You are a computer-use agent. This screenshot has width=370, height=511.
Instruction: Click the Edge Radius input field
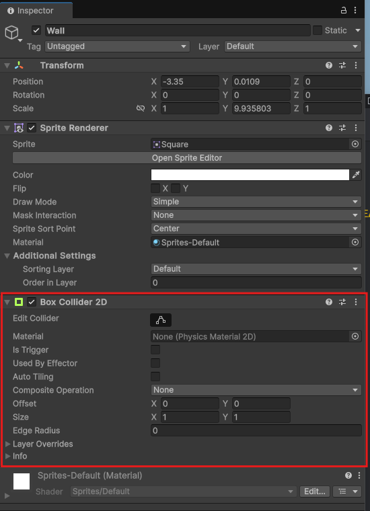point(256,430)
